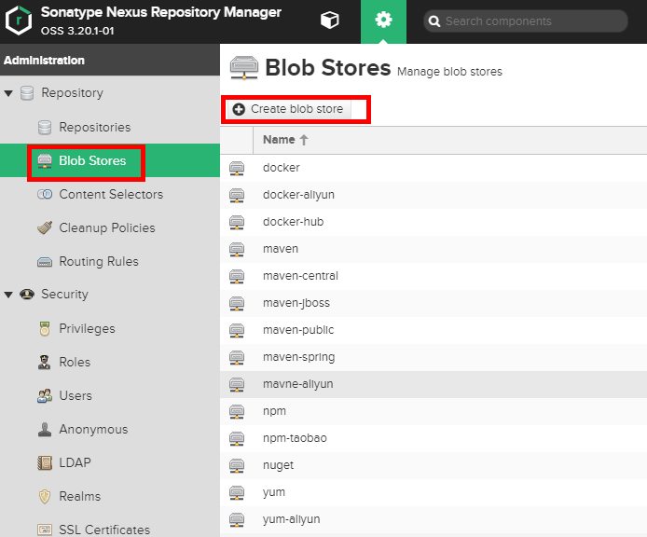Click the Repository database icon

click(x=27, y=93)
